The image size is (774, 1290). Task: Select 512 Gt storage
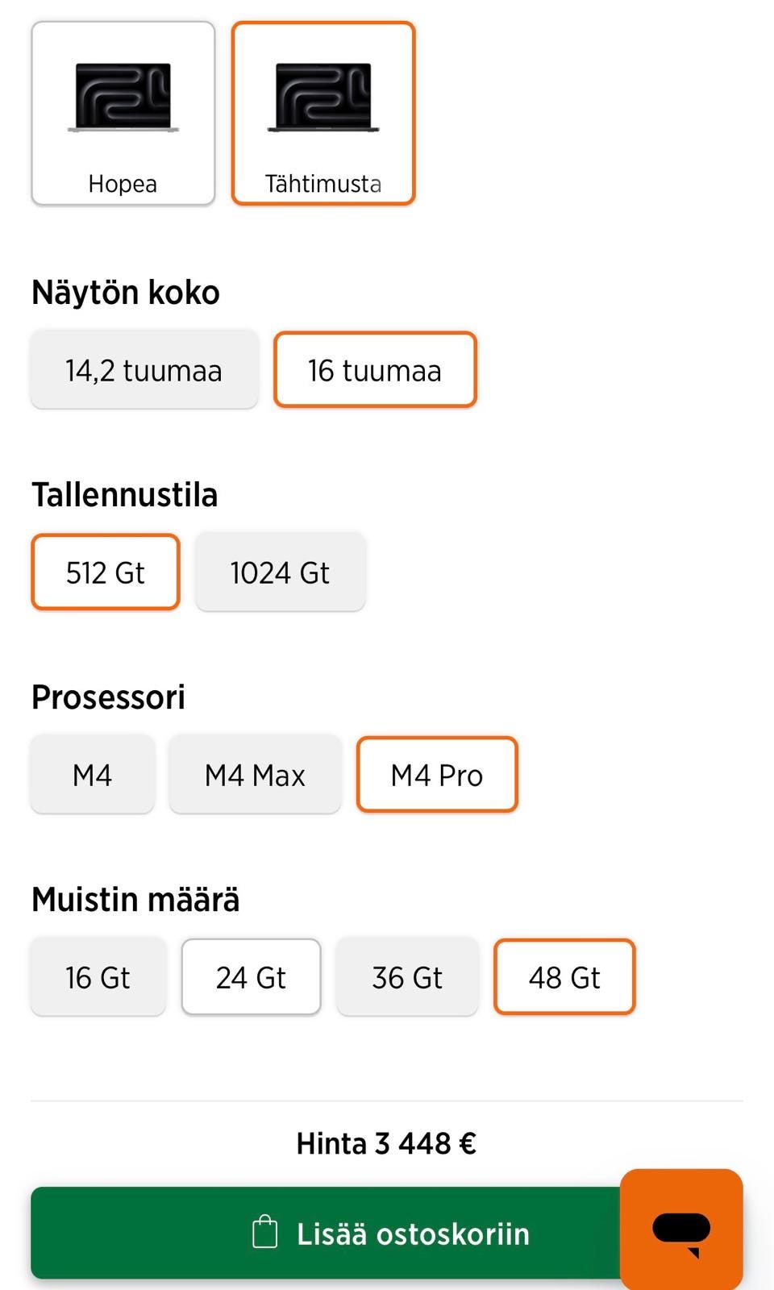click(x=105, y=572)
